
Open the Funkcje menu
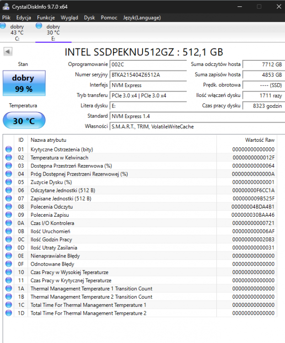[x=46, y=17]
